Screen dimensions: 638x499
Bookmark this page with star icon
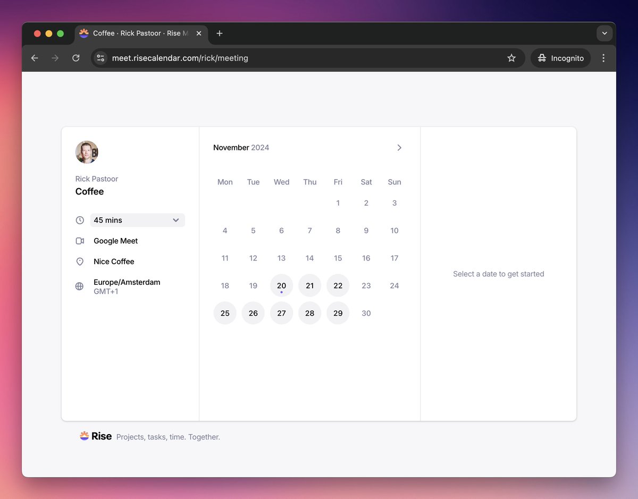click(x=511, y=58)
